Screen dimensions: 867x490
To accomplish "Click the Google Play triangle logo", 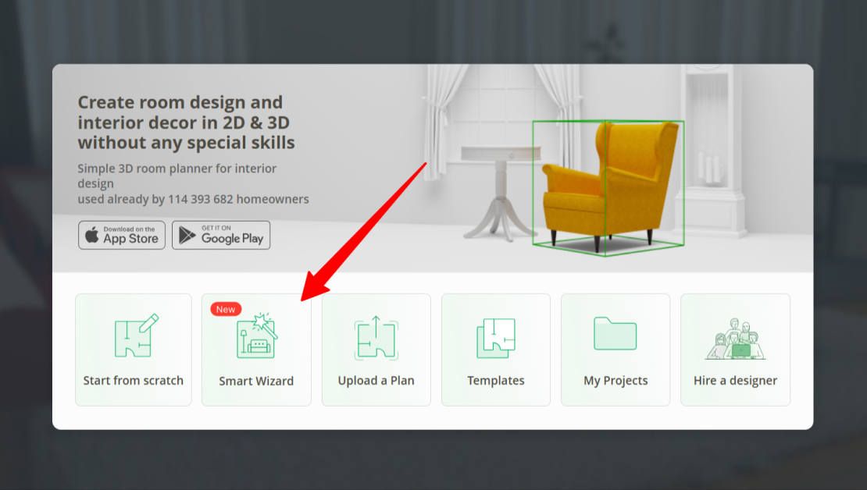I will (187, 235).
